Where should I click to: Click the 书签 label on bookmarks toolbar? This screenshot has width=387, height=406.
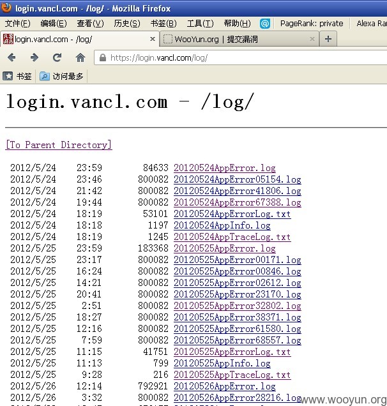(24, 76)
